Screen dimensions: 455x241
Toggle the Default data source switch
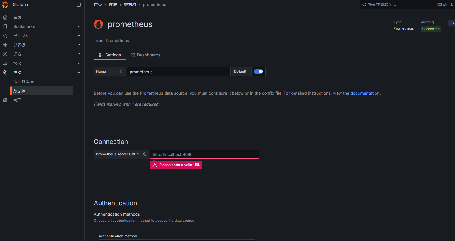[x=259, y=72]
